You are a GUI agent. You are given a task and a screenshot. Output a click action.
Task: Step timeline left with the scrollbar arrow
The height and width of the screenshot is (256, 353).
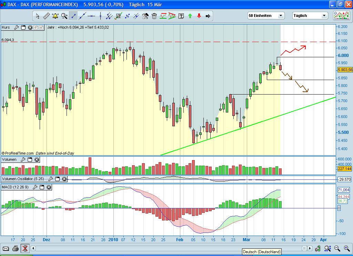[33, 248]
